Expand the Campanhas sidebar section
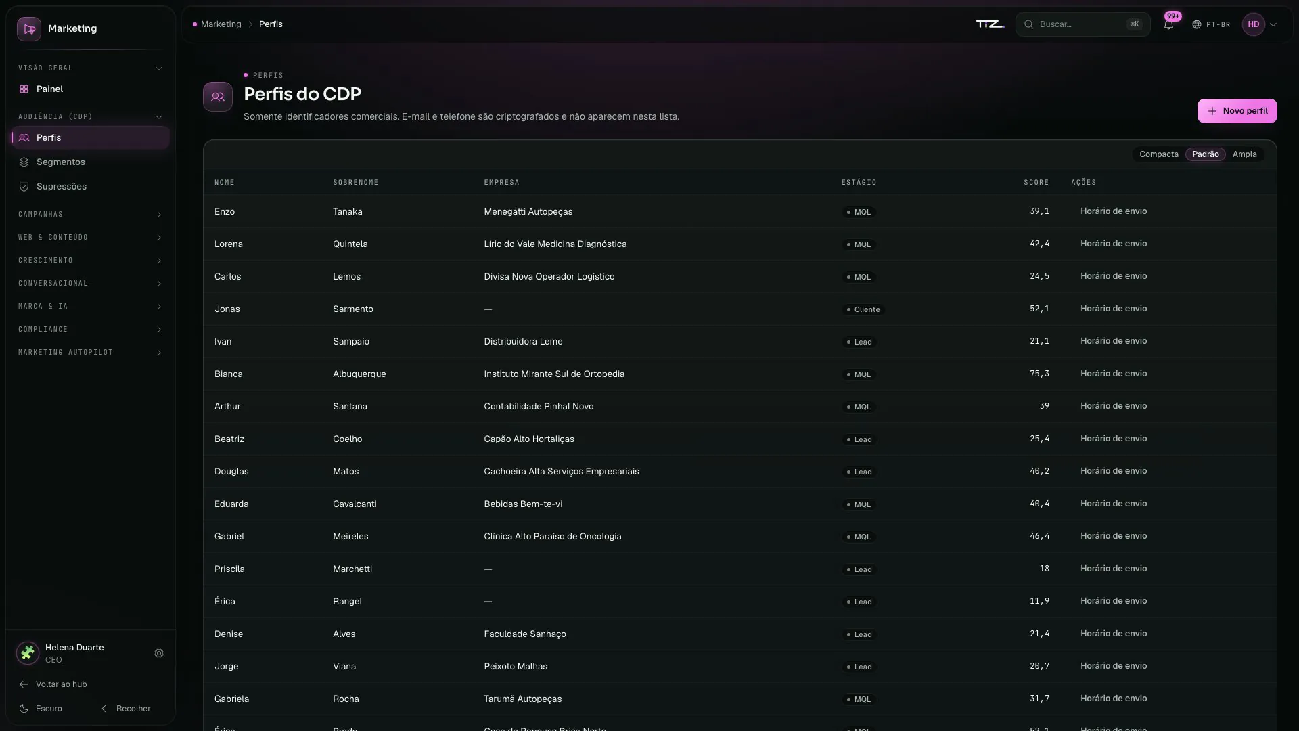Viewport: 1299px width, 731px height. 90,215
